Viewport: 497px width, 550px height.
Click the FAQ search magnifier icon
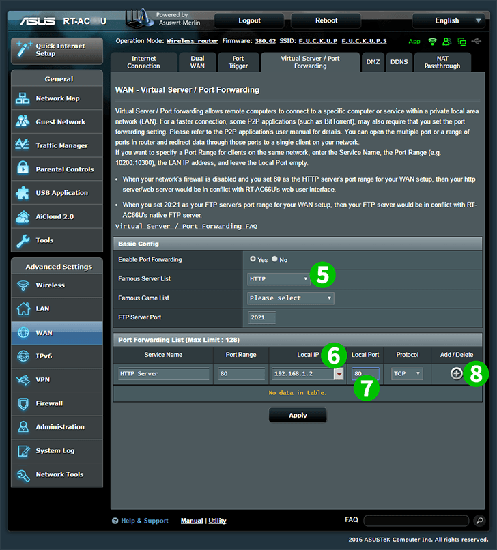click(479, 521)
